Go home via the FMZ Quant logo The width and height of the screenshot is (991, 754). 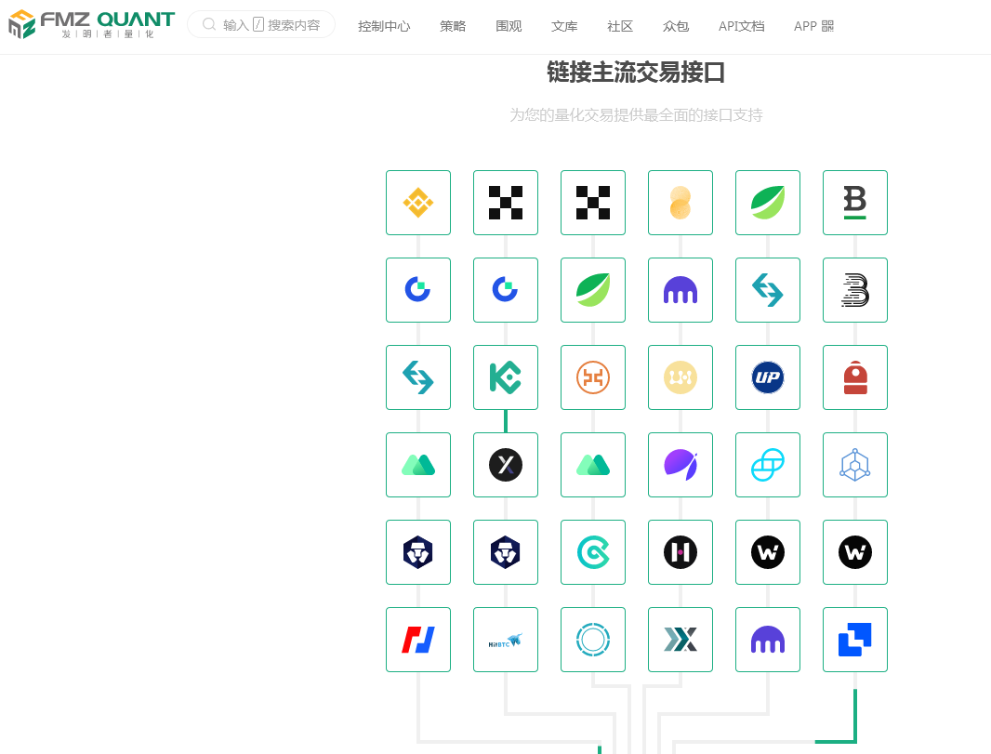92,24
